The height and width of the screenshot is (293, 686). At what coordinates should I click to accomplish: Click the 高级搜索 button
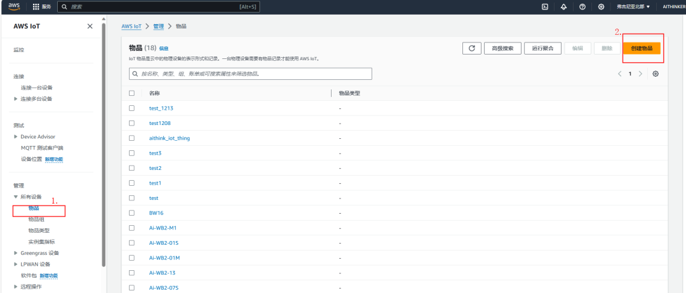502,48
